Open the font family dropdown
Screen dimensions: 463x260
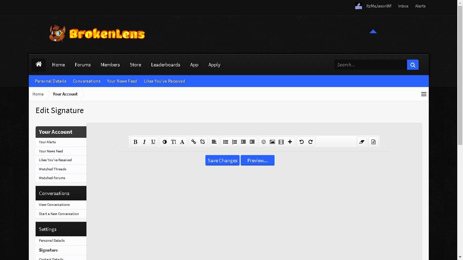point(182,142)
